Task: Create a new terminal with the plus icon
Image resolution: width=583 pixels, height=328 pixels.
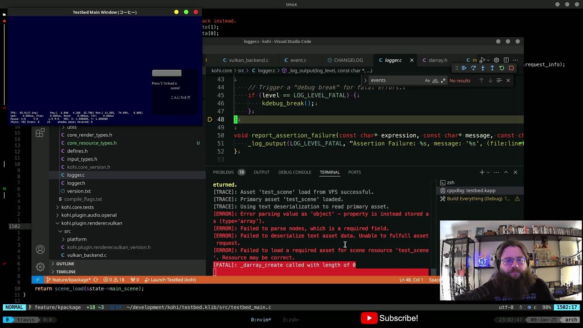Action: pyautogui.click(x=482, y=172)
